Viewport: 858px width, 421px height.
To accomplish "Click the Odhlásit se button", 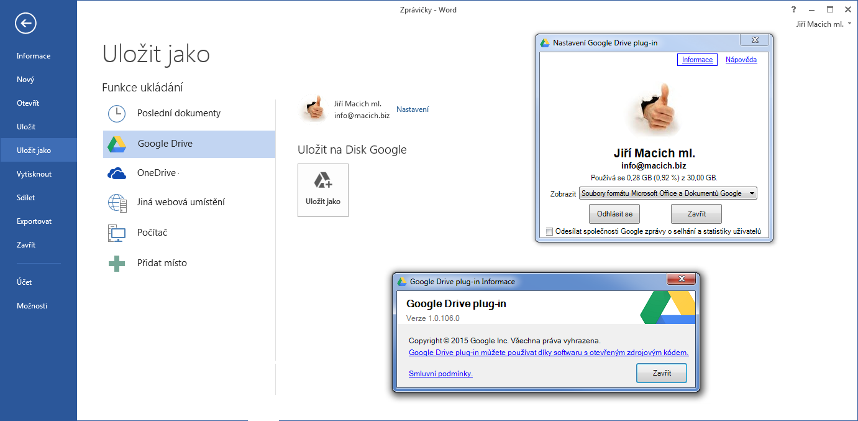I will [614, 213].
